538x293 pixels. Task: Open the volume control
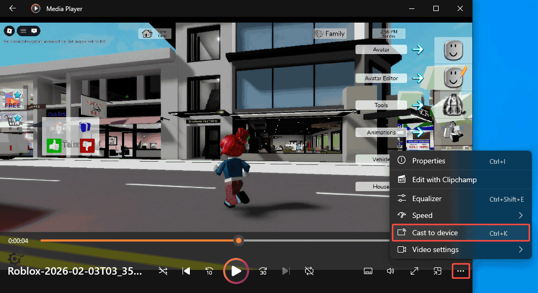390,271
